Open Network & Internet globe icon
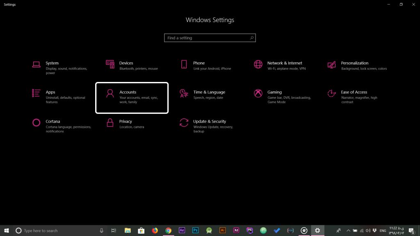Image resolution: width=420 pixels, height=236 pixels. pyautogui.click(x=258, y=64)
